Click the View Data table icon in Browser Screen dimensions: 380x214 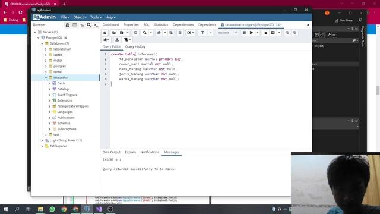click(74, 25)
